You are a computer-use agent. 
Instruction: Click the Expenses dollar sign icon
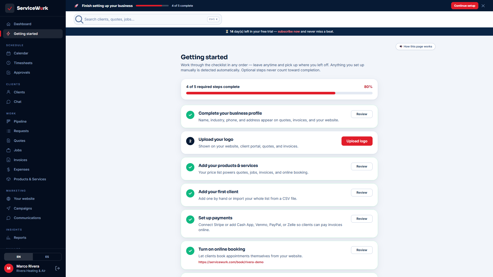[8, 170]
